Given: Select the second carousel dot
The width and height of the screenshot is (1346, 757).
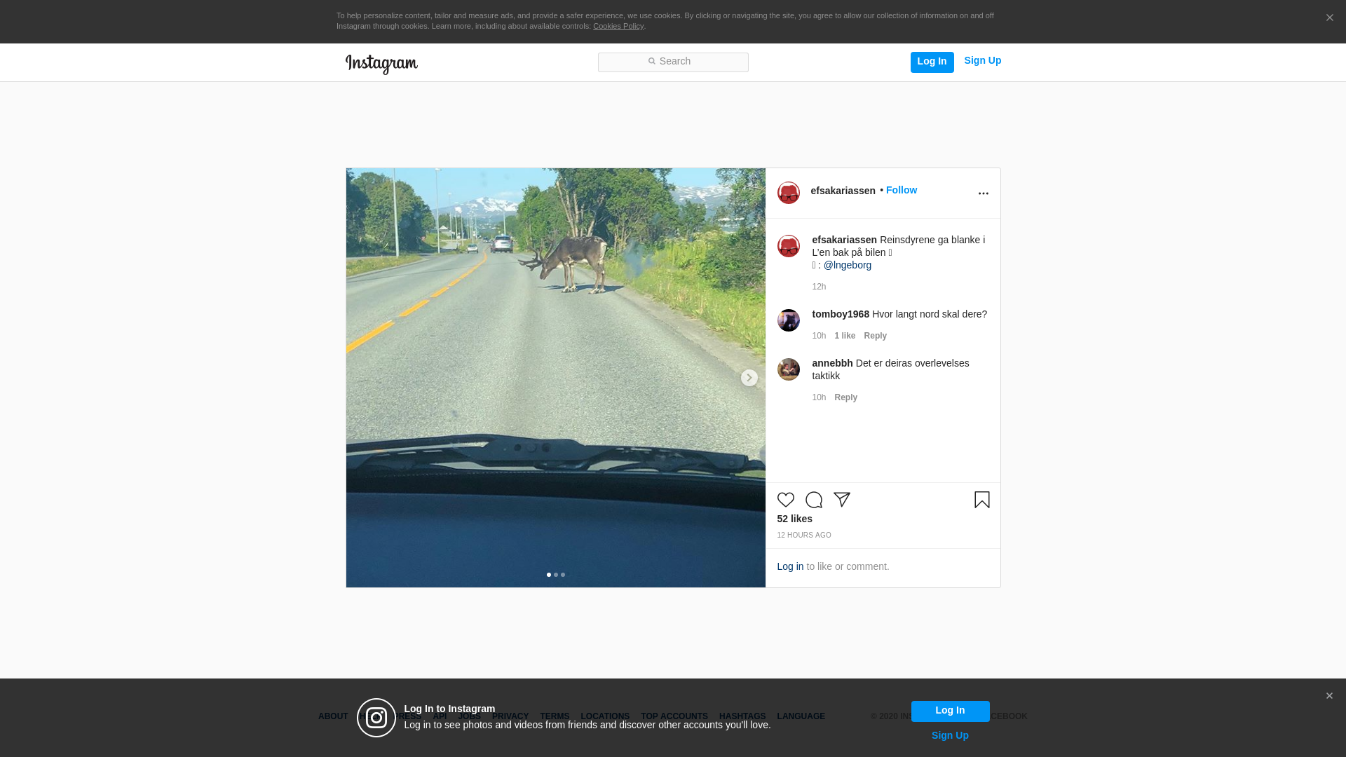Looking at the screenshot, I should [556, 575].
